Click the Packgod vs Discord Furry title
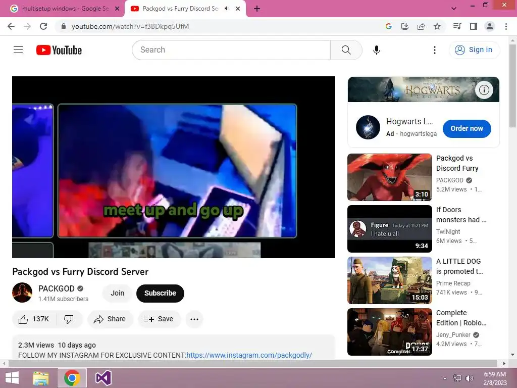Viewport: 517px width, 388px height. tap(457, 163)
